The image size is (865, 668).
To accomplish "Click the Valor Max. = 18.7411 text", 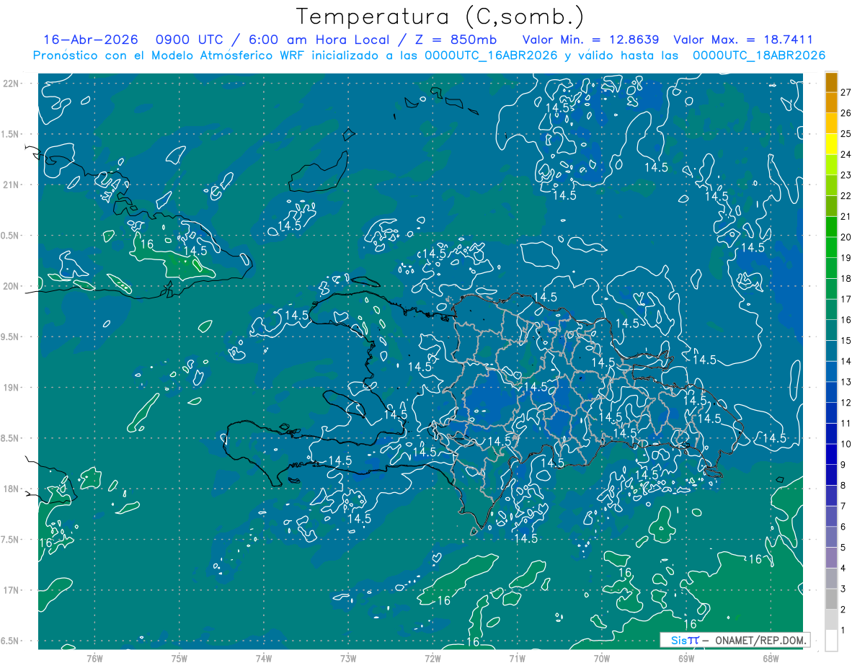I will [x=743, y=40].
